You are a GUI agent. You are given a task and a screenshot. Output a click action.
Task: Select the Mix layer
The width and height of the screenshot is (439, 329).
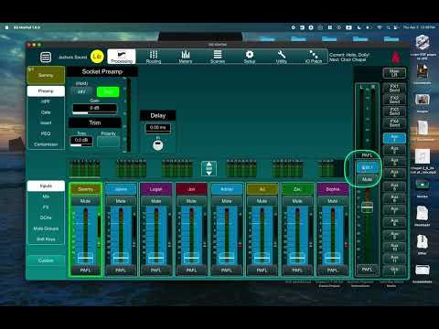[46, 196]
